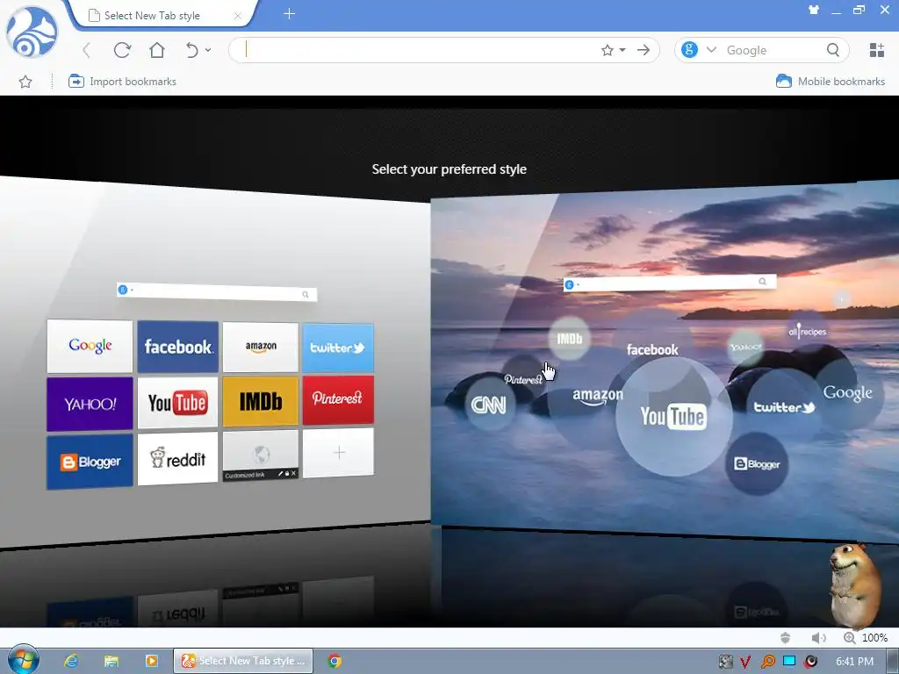Viewport: 899px width, 674px height.
Task: Open the zoom 100% control
Action: click(x=866, y=638)
